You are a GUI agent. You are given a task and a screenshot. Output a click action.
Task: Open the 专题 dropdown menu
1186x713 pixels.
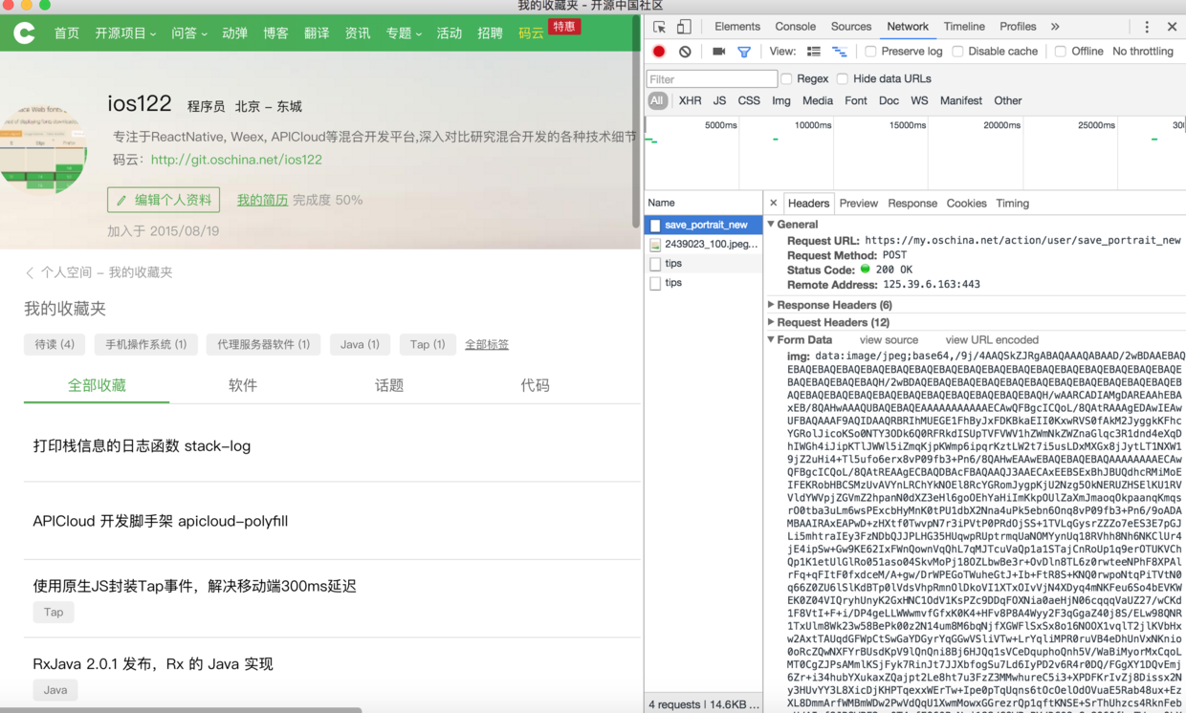click(x=404, y=33)
